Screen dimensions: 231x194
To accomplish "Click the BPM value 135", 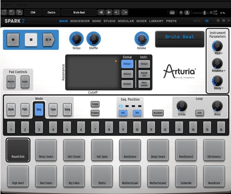I will [x=207, y=21].
